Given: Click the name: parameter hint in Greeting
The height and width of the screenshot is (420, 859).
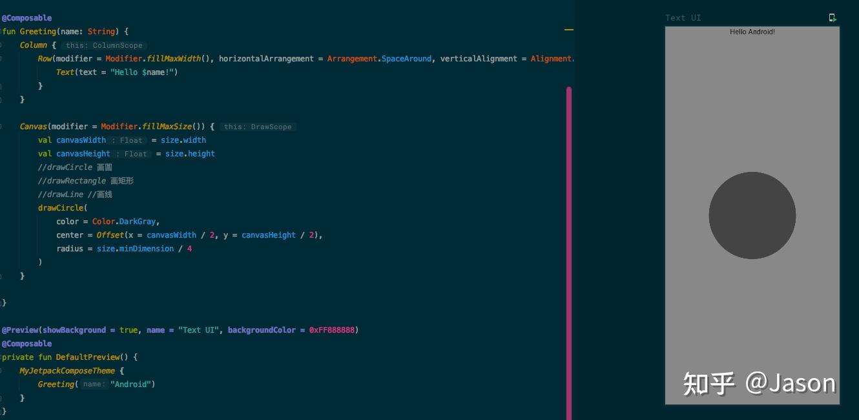Looking at the screenshot, I should point(93,384).
